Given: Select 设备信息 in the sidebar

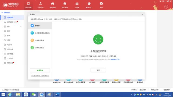Looking at the screenshot, I should pos(12,17).
